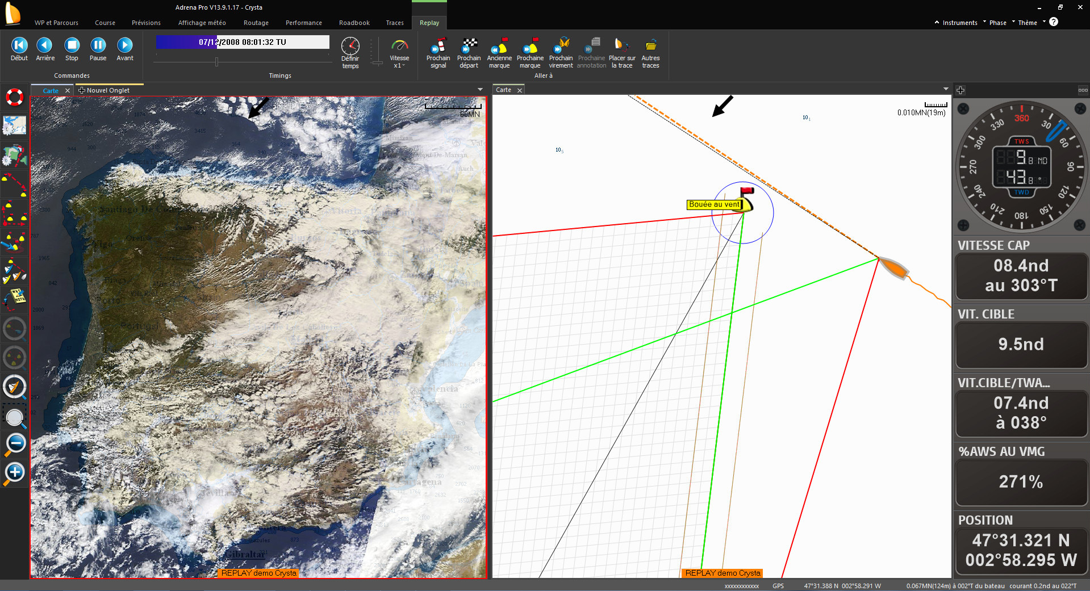The width and height of the screenshot is (1090, 591).
Task: Close the right Carte tab
Action: 519,90
